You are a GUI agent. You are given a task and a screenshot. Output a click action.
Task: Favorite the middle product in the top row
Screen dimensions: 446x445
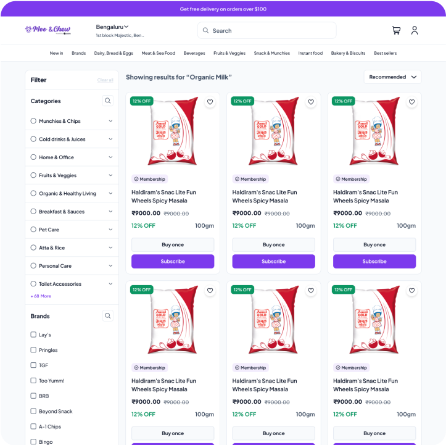click(311, 102)
